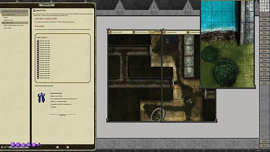
Task: Click the blue Paizo golem logo
Action: [x=41, y=98]
